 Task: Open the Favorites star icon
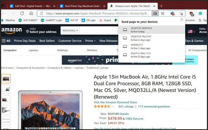181,13
